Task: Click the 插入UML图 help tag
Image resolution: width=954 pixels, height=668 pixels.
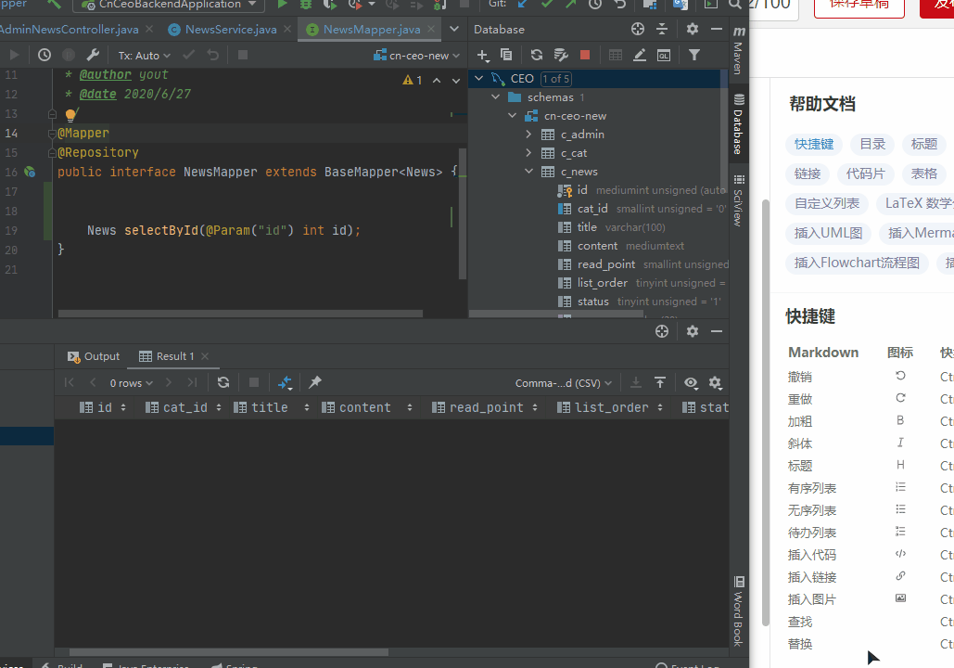Action: tap(829, 233)
